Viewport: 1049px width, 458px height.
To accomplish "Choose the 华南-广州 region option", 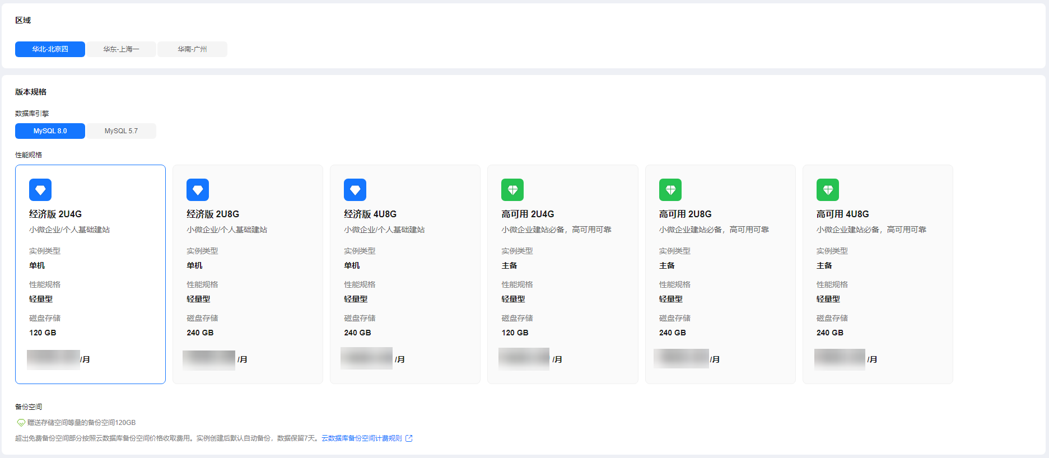I will 192,49.
